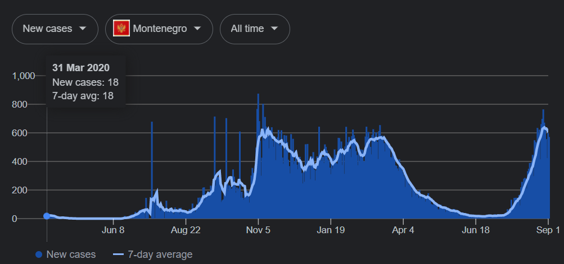The image size is (564, 264).
Task: Select the Jun 8 axis date label
Action: (114, 230)
